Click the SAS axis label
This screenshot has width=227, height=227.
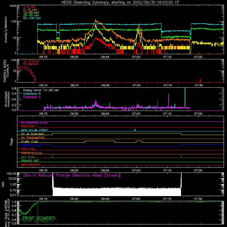(x=3, y=184)
